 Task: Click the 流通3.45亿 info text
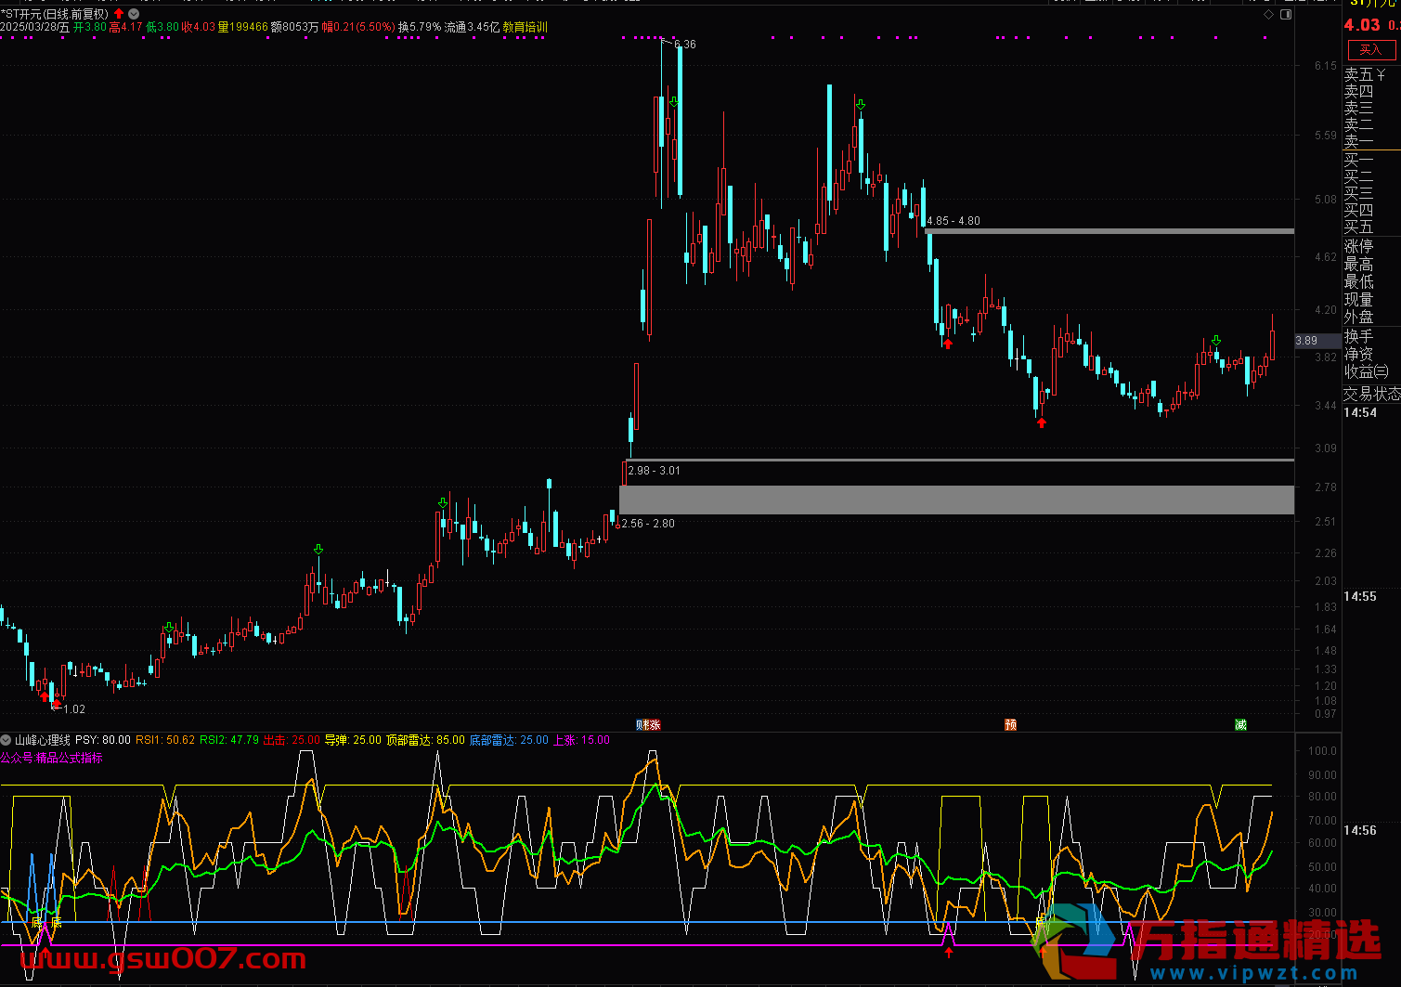(471, 27)
